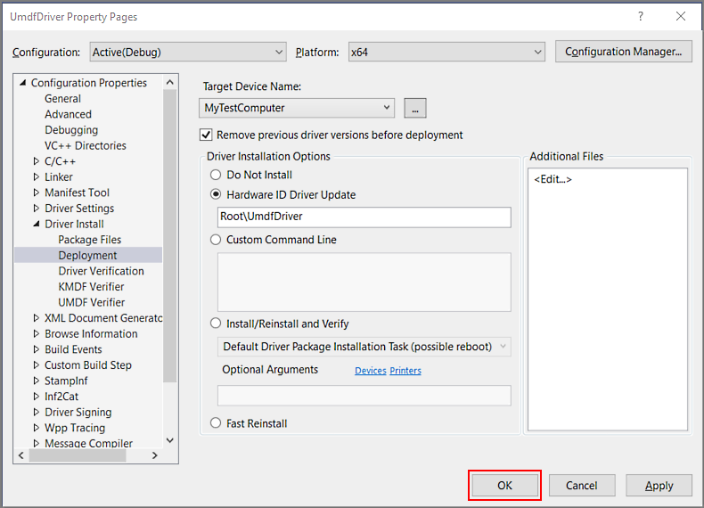This screenshot has height=508, width=704.
Task: Expand the XML Document Generator node
Action: pyautogui.click(x=37, y=318)
